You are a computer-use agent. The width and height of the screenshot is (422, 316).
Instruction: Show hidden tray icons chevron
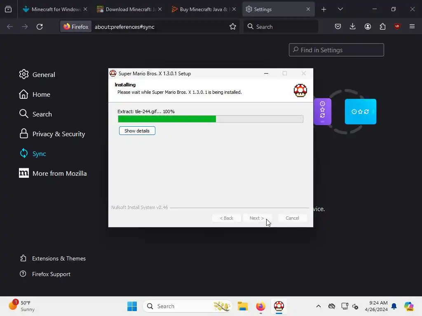[319, 306]
